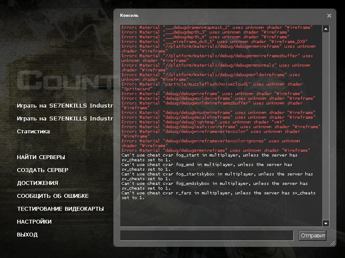Focus the console command input field
The height and width of the screenshot is (258, 345).
click(x=207, y=236)
